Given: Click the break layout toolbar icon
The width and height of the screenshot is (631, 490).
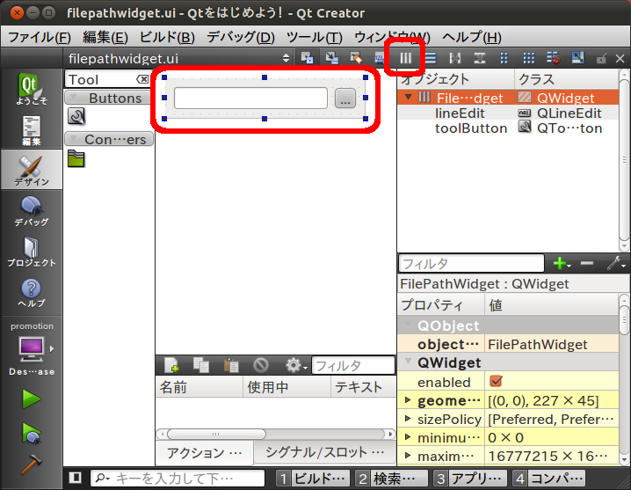Looking at the screenshot, I should tap(553, 58).
